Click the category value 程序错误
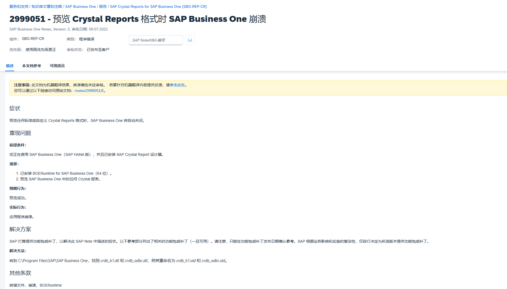The image size is (507, 289). [x=87, y=39]
